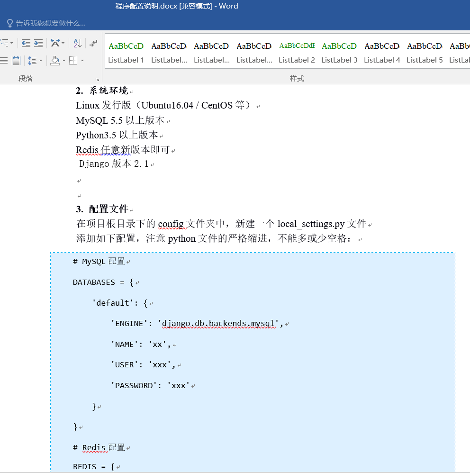
Task: Apply the ListLabel 5 style
Action: pos(425,52)
